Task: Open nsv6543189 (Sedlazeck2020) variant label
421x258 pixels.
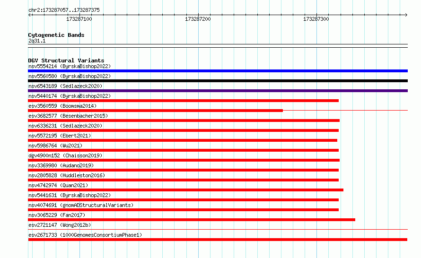Action: pos(65,86)
